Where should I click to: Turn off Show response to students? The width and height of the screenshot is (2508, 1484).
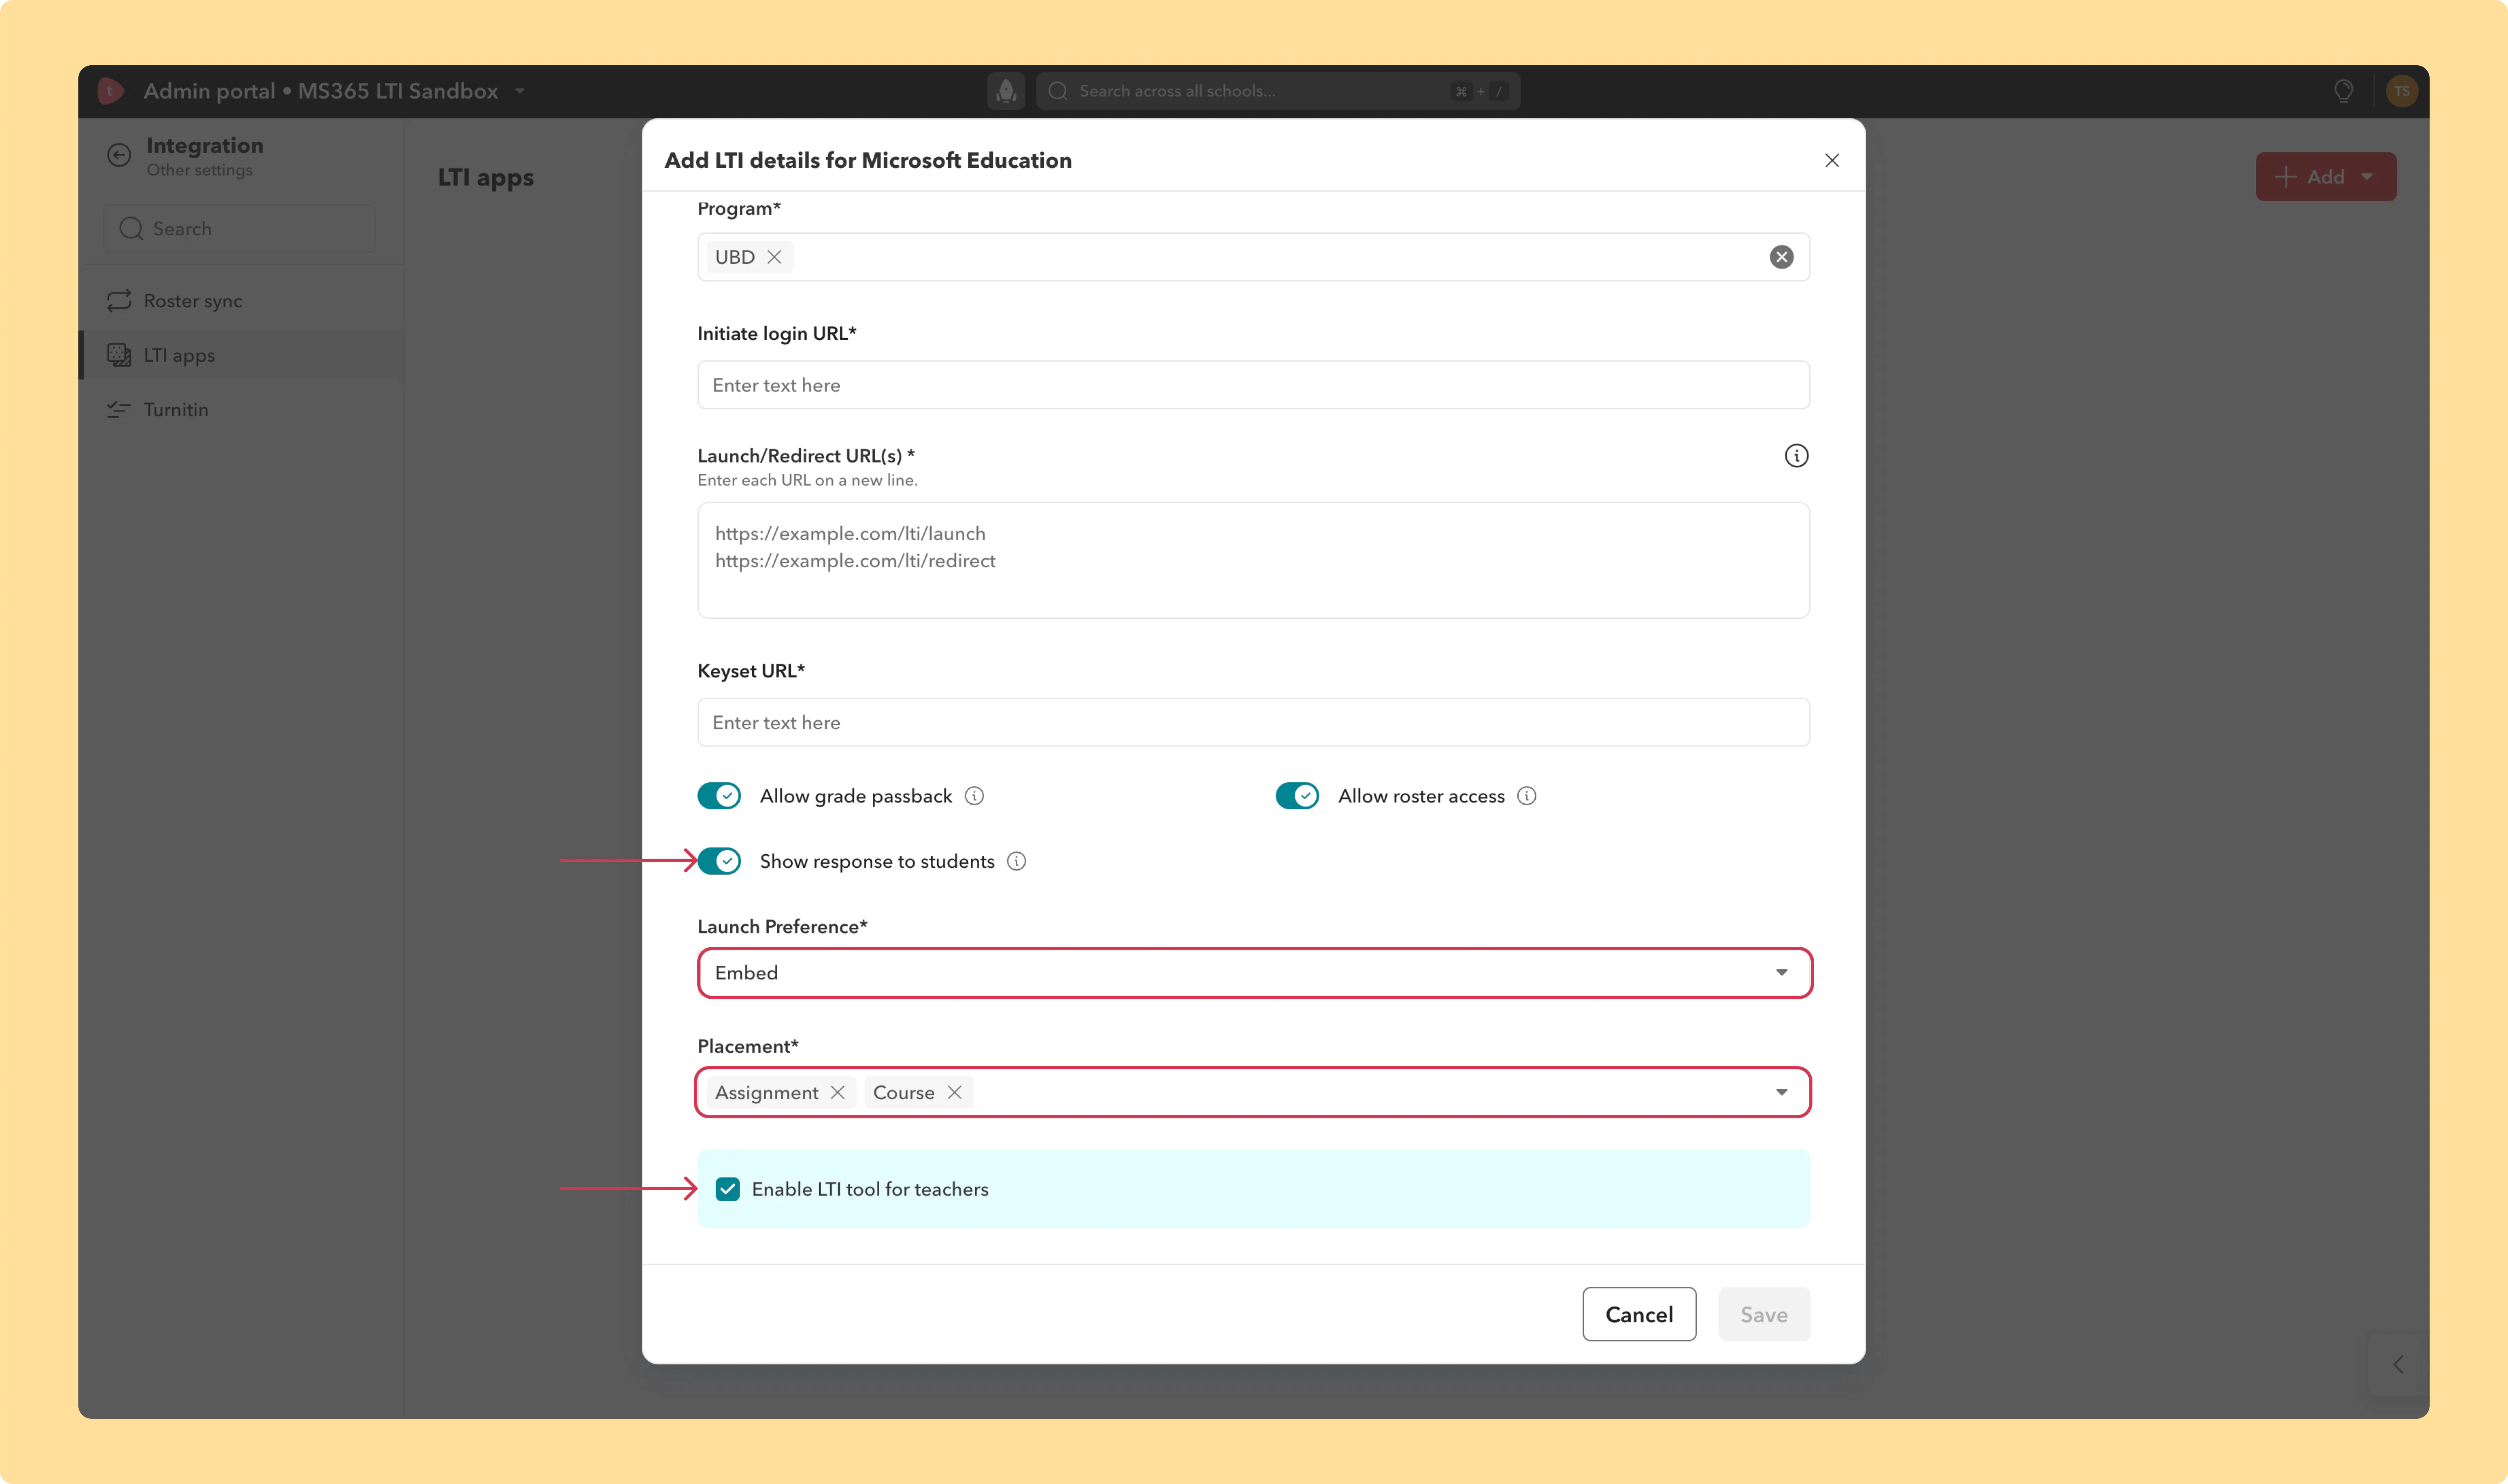pos(719,861)
